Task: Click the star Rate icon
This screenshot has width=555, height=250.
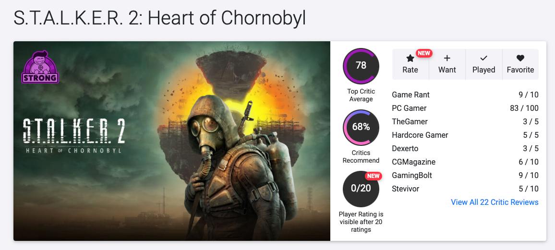Action: pyautogui.click(x=410, y=59)
